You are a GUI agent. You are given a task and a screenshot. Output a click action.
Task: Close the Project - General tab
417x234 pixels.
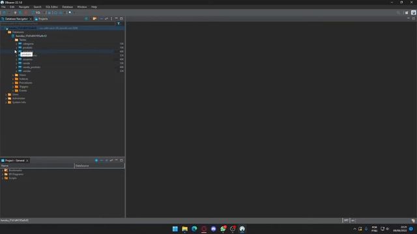[x=27, y=161]
